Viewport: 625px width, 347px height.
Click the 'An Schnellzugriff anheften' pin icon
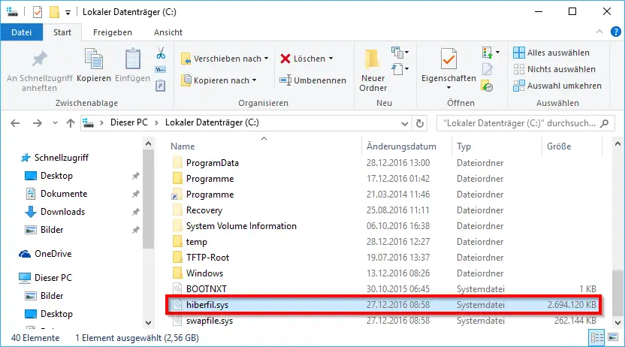point(40,59)
